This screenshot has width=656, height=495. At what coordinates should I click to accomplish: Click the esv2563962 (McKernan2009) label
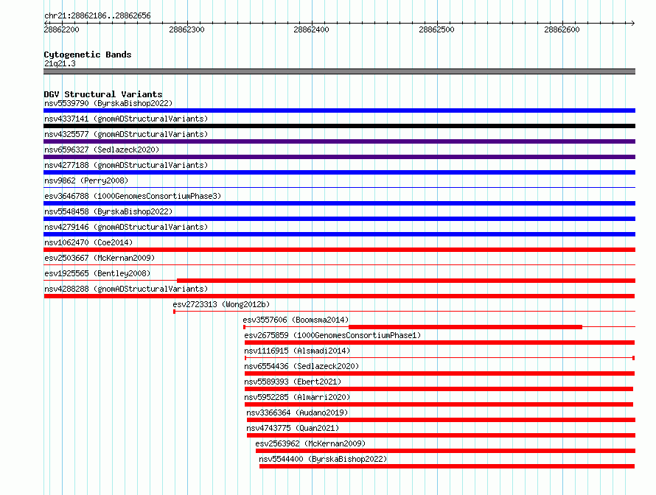(x=310, y=443)
